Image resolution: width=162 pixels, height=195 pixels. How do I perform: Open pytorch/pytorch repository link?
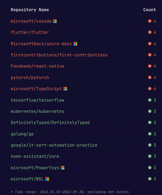point(30,78)
